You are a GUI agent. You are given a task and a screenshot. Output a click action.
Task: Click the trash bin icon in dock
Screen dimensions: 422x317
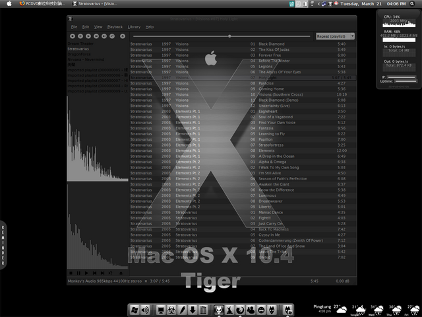[x=202, y=310]
